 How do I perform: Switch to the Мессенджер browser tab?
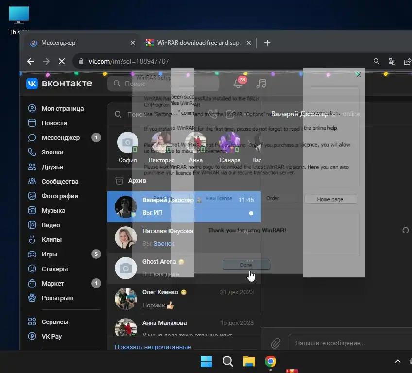point(82,43)
